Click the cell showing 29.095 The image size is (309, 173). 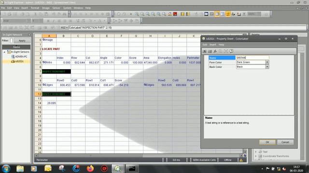click(x=49, y=103)
